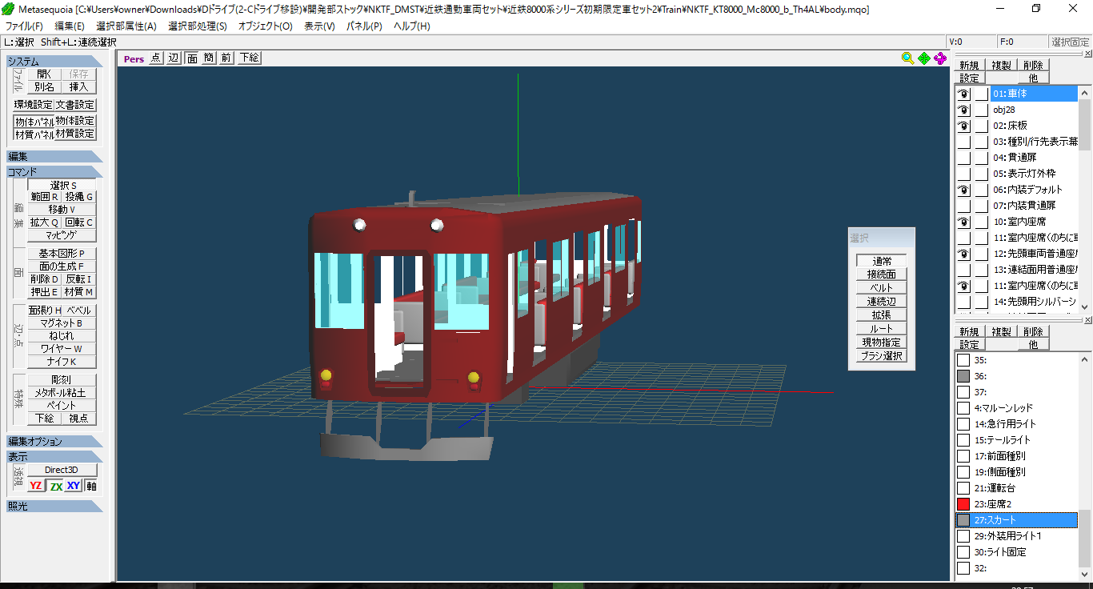Hide 02:床板 object with eye icon
This screenshot has width=1093, height=589.
[964, 126]
